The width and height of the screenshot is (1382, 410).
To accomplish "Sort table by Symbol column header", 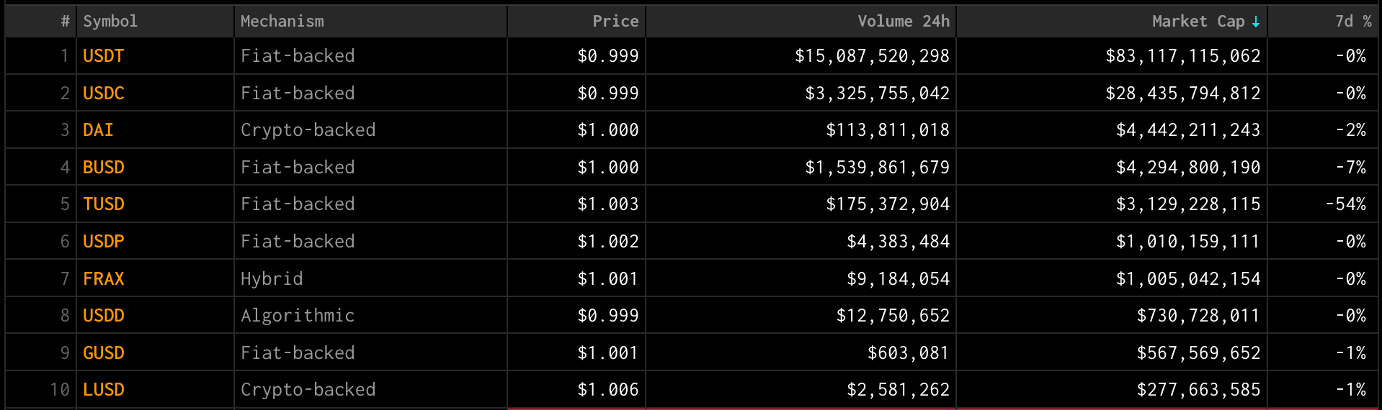I will click(110, 22).
